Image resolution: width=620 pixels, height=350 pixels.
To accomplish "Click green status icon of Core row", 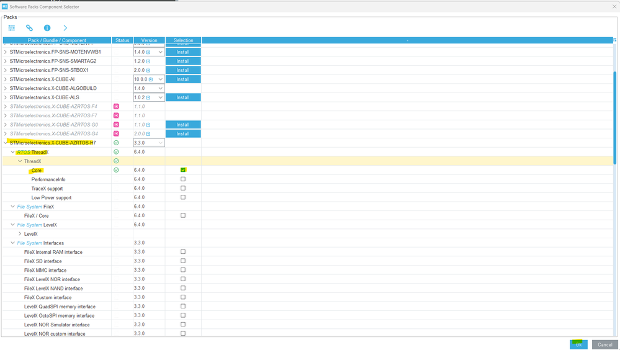I will click(116, 170).
